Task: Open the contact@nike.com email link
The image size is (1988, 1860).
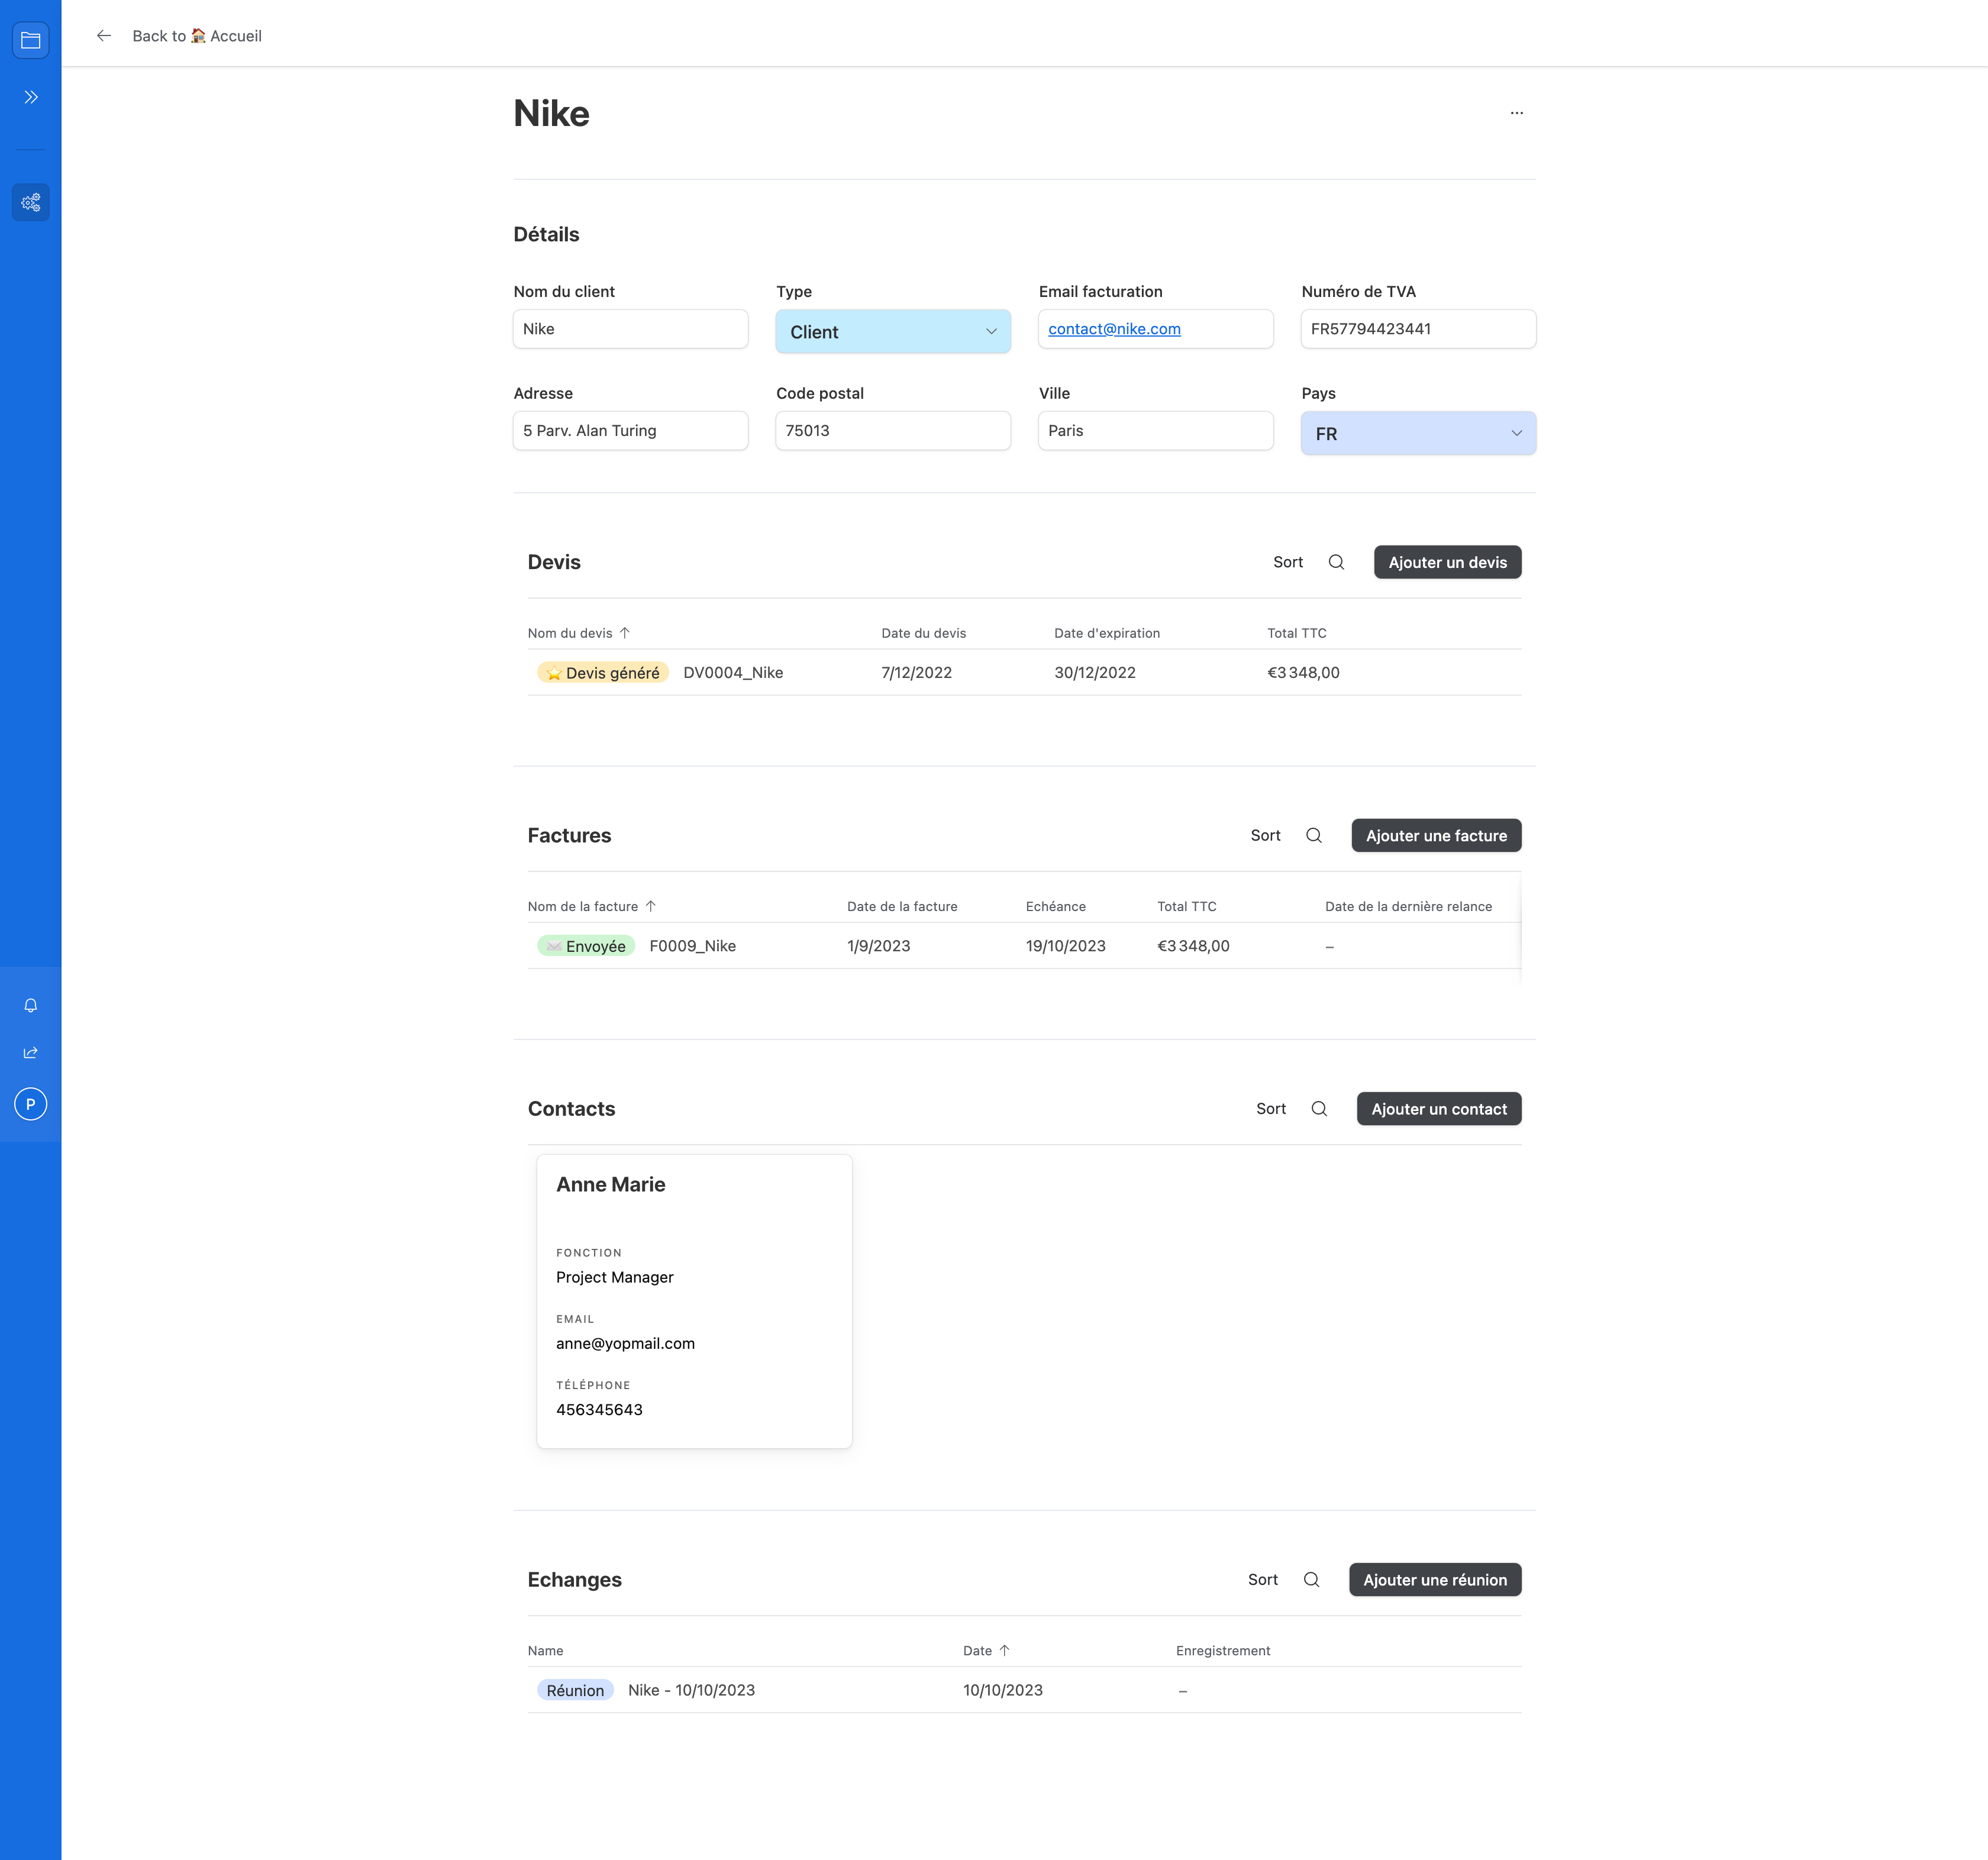Action: (x=1114, y=329)
